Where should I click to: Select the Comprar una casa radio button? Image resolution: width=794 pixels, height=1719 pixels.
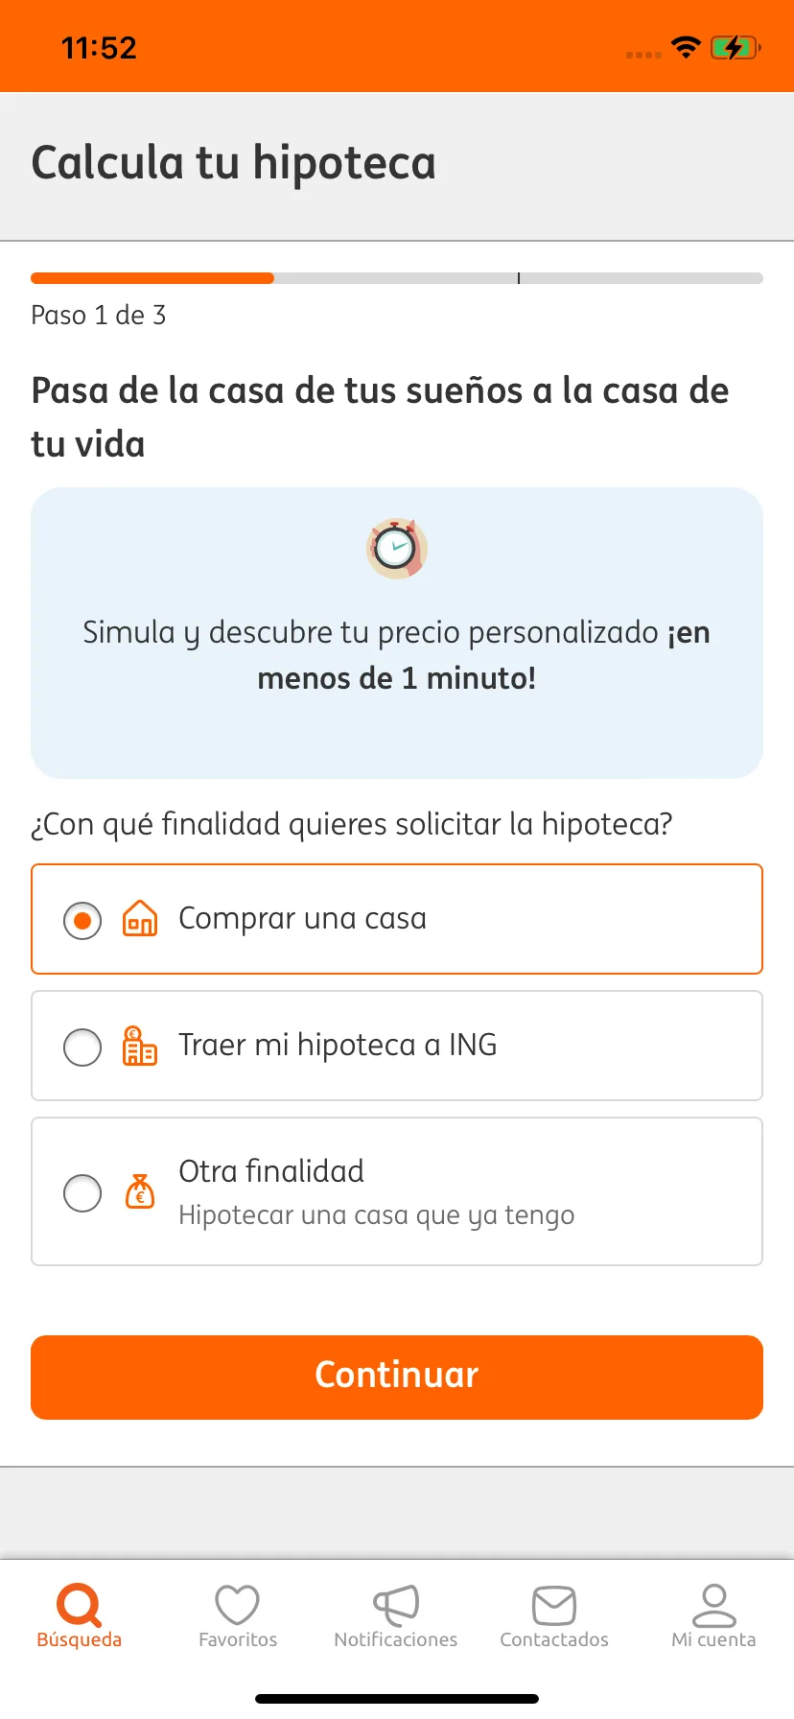tap(82, 921)
